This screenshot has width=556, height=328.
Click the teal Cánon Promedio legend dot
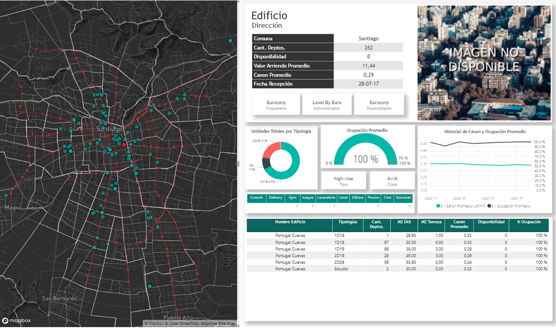point(438,206)
